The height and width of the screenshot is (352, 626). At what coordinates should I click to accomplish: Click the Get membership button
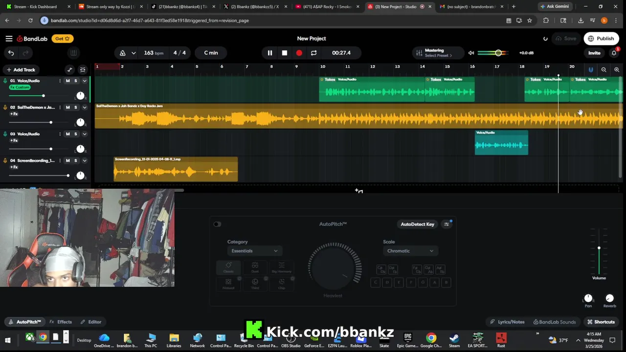(63, 39)
